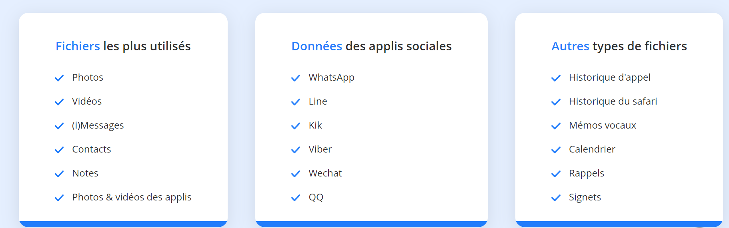Click the Autres types de fichiers heading
Image resolution: width=729 pixels, height=228 pixels.
pos(619,46)
